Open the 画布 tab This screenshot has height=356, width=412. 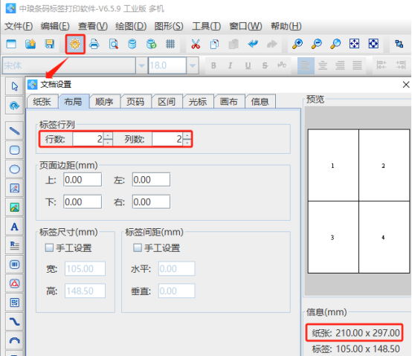(x=229, y=102)
